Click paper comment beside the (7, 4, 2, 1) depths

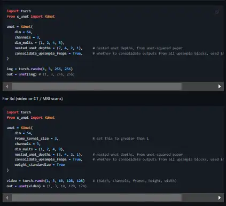pyautogui.click(x=138, y=48)
